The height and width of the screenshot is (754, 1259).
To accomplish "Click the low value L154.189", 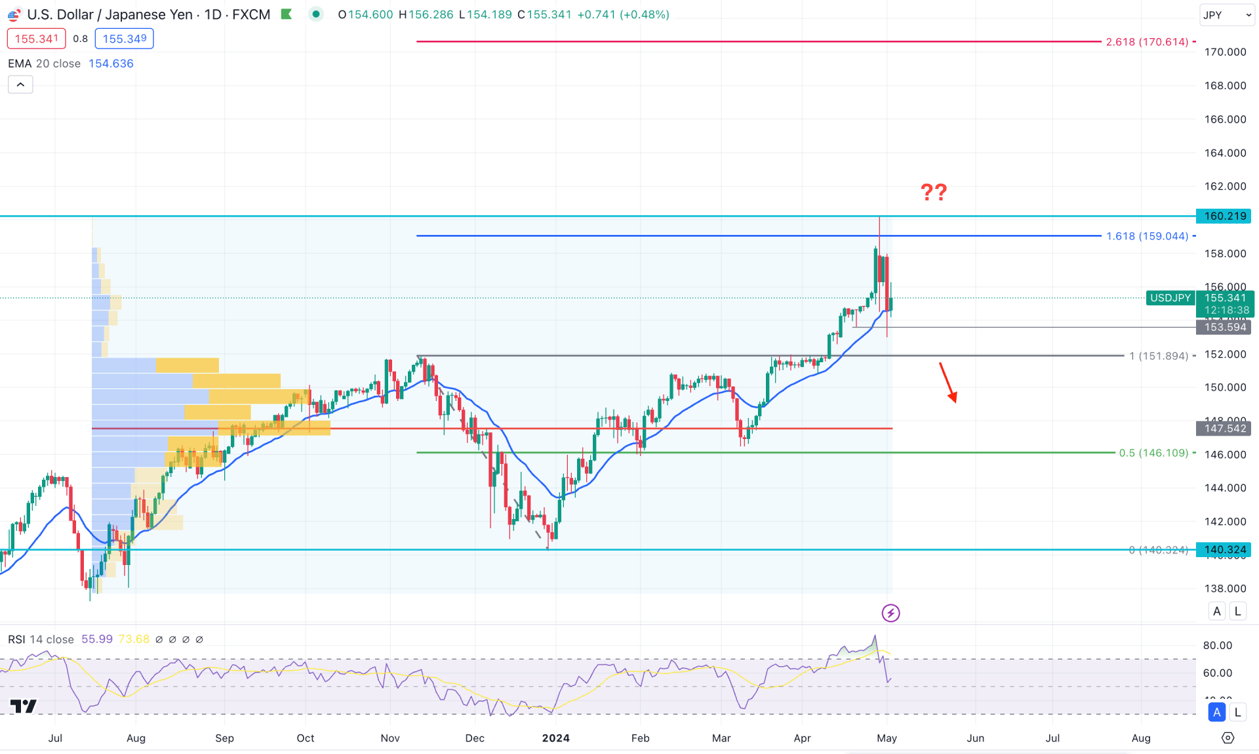I will click(485, 14).
